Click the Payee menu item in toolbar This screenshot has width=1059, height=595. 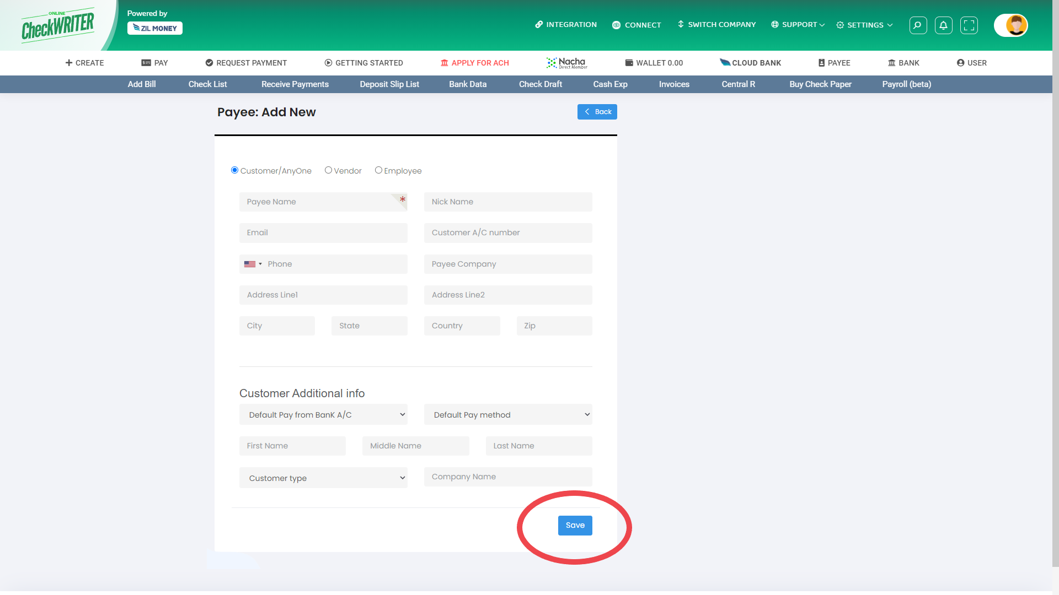pyautogui.click(x=835, y=62)
